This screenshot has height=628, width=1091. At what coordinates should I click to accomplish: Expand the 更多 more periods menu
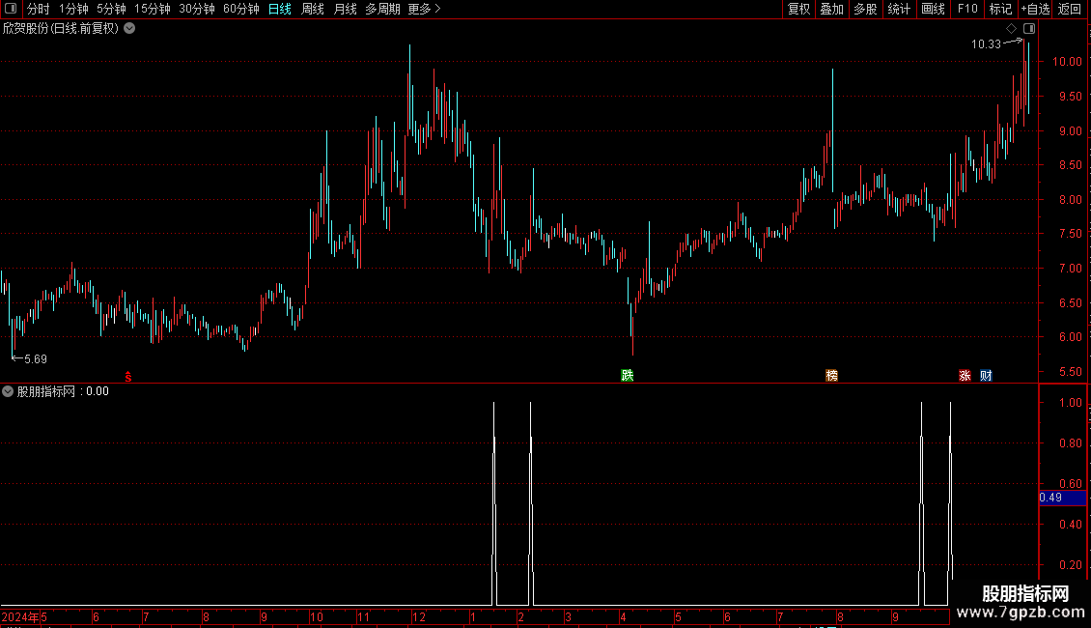point(425,9)
